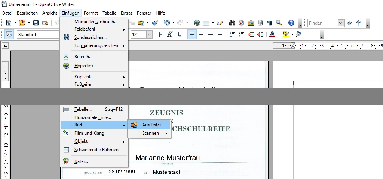Toggle nonprinting characters pilcrow icon
The width and height of the screenshot is (383, 179).
(270, 23)
